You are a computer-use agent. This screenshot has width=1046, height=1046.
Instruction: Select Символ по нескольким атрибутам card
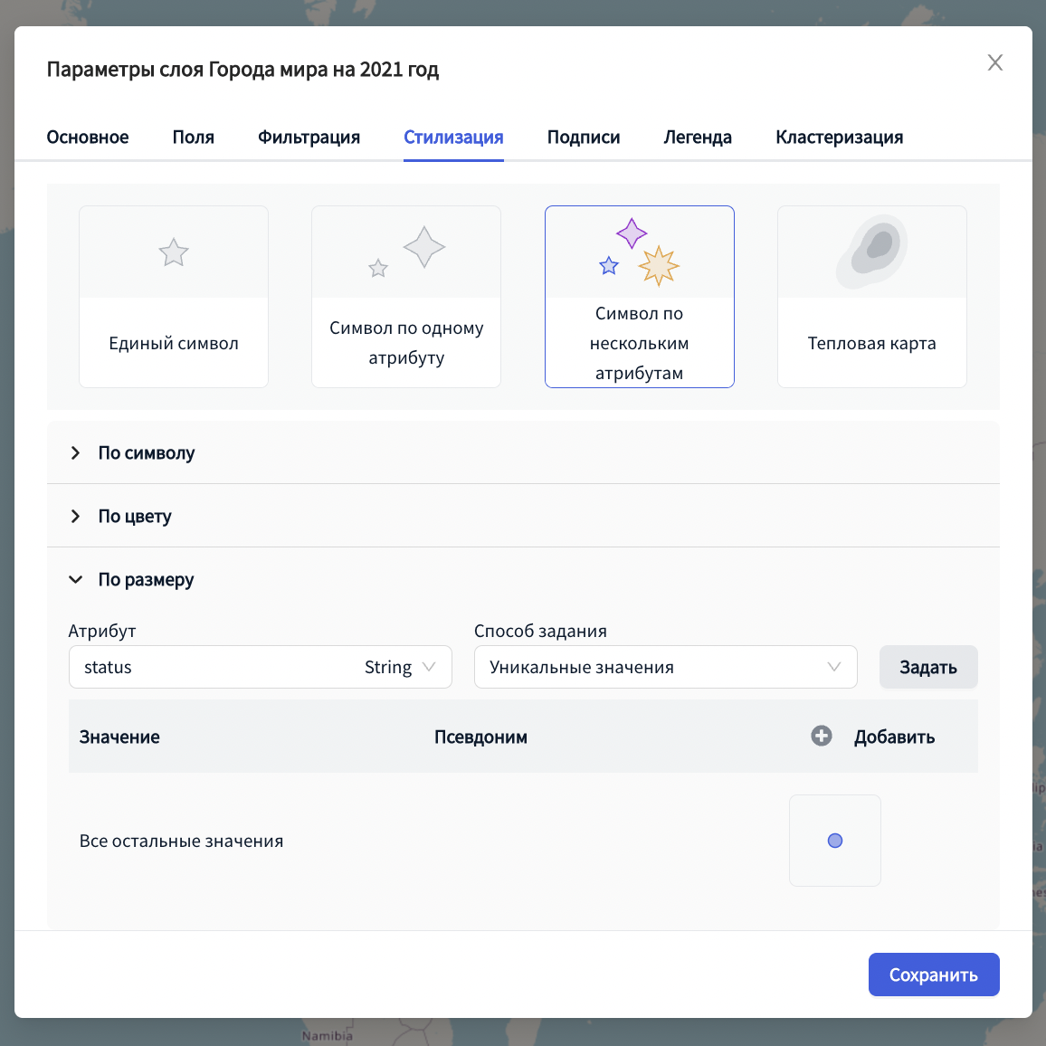click(x=639, y=297)
